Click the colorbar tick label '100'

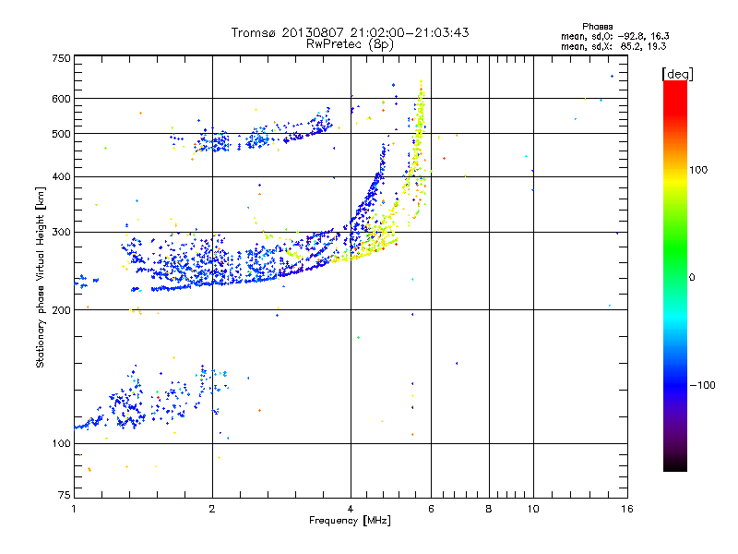coord(698,170)
